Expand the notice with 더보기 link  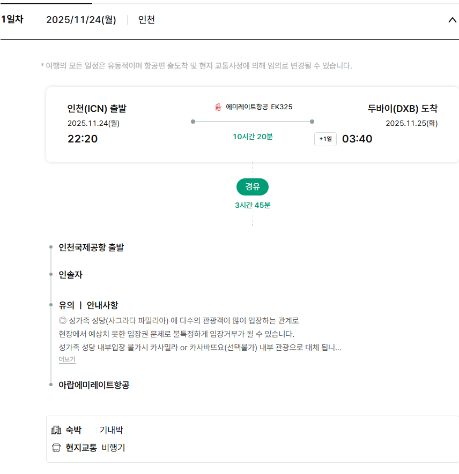(67, 359)
